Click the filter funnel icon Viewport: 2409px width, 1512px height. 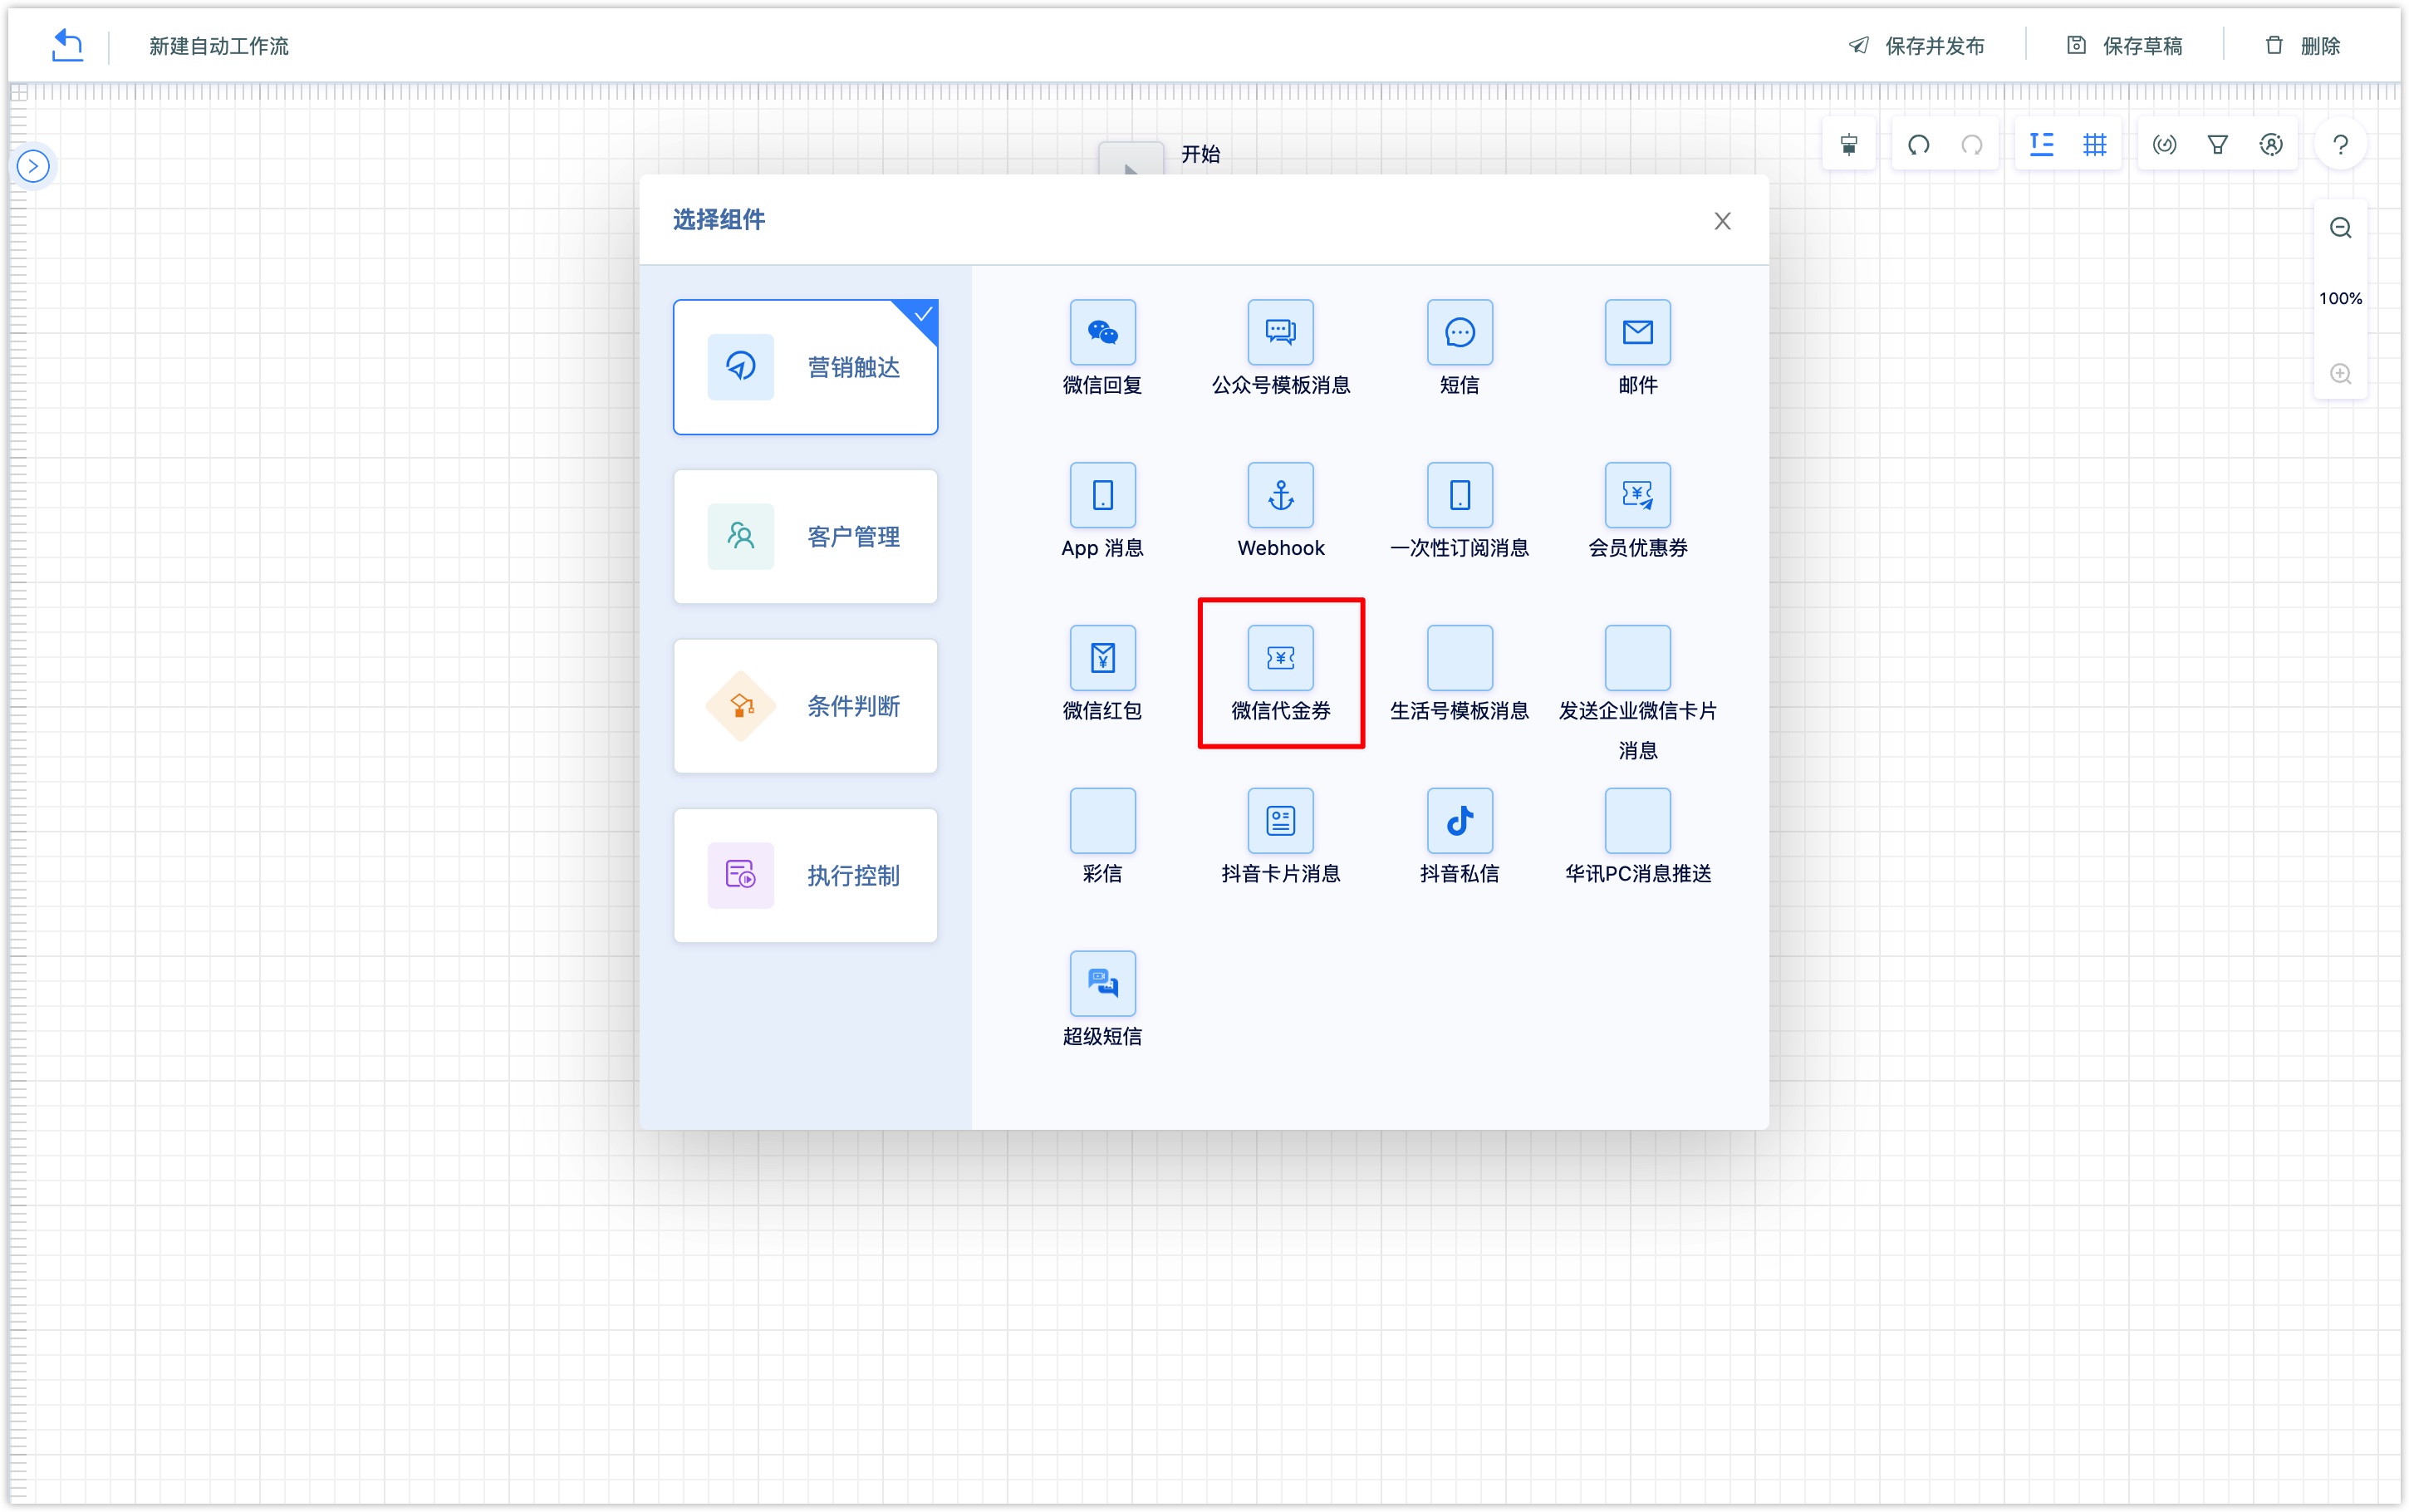(2216, 145)
